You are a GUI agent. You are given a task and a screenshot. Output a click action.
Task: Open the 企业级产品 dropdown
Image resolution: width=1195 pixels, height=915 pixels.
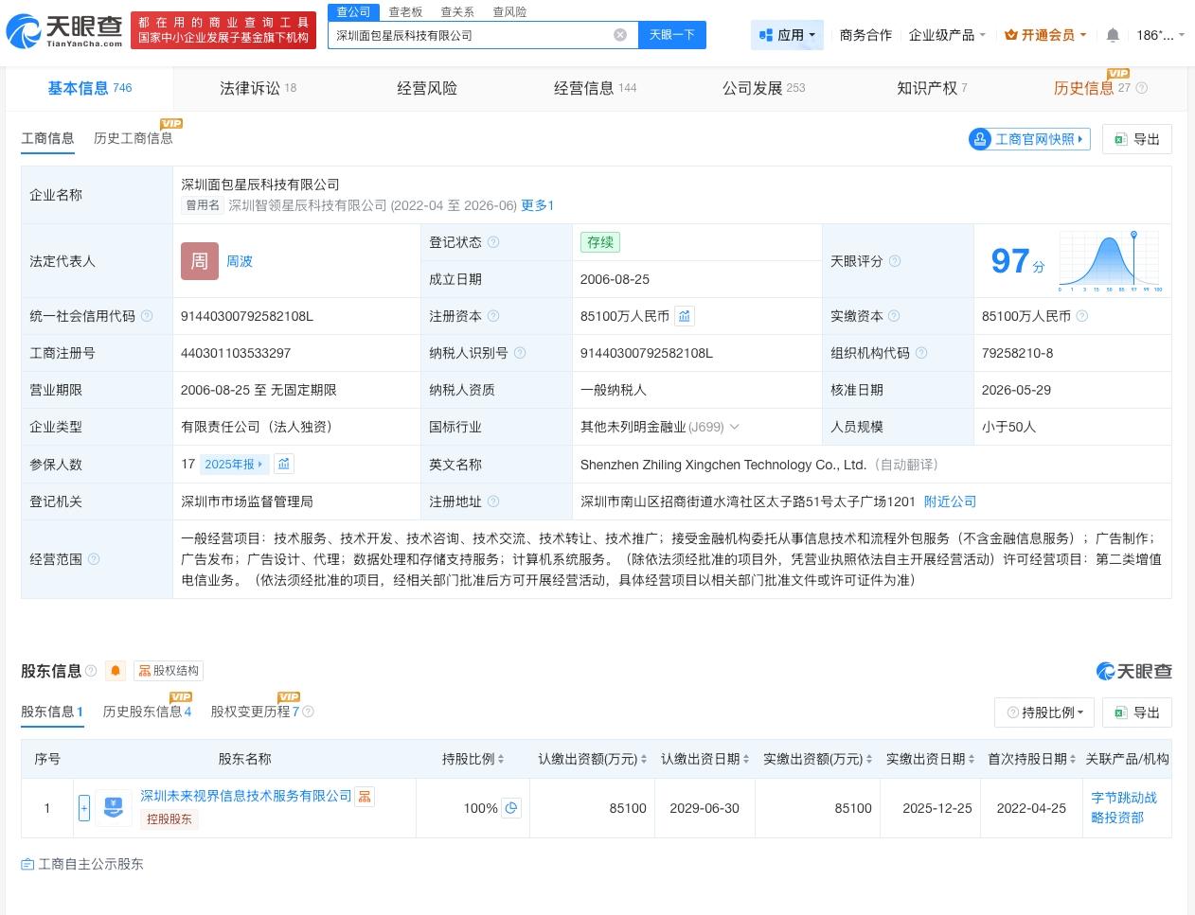point(947,35)
